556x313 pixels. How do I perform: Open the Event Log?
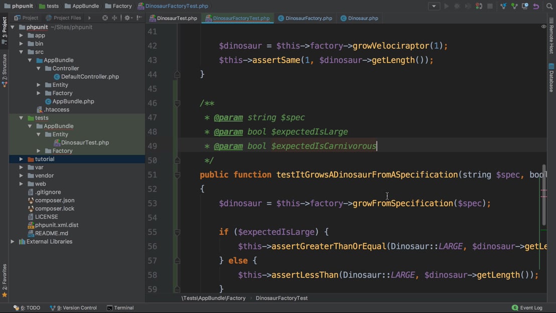[x=527, y=307]
